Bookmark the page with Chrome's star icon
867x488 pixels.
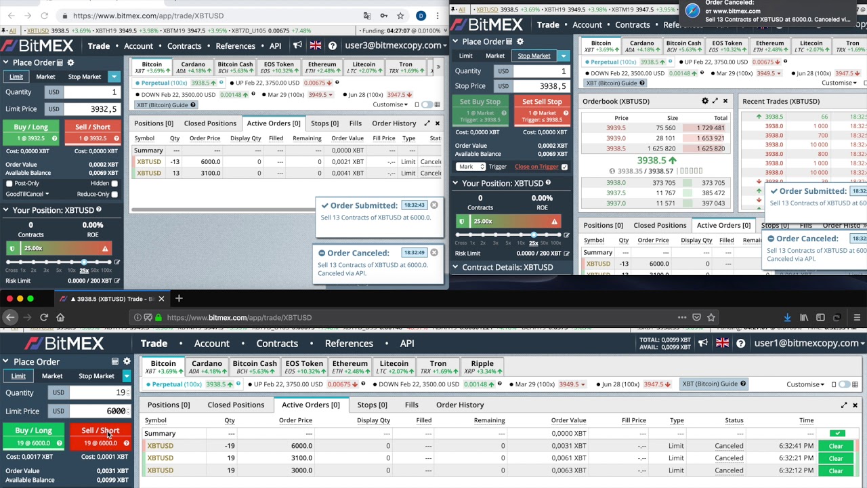point(400,16)
